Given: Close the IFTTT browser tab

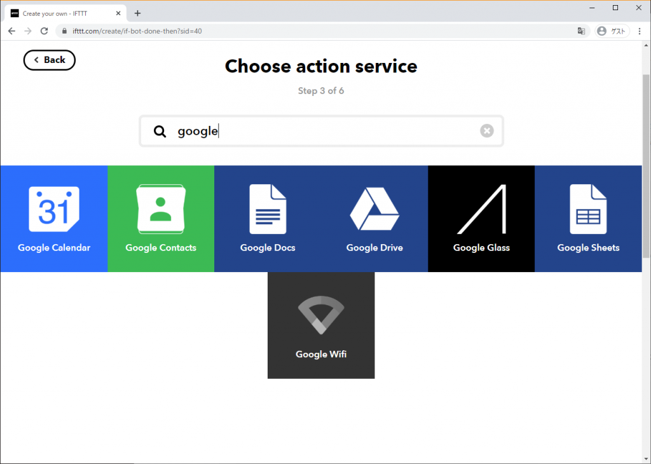Looking at the screenshot, I should (x=118, y=13).
